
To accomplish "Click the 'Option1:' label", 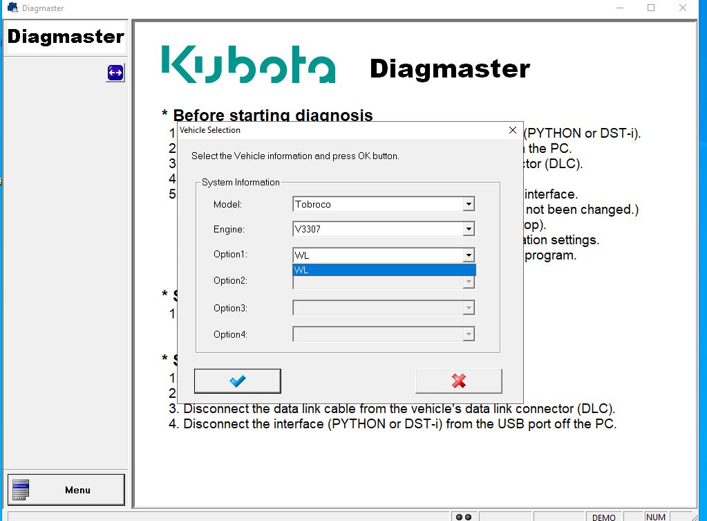I will [230, 254].
